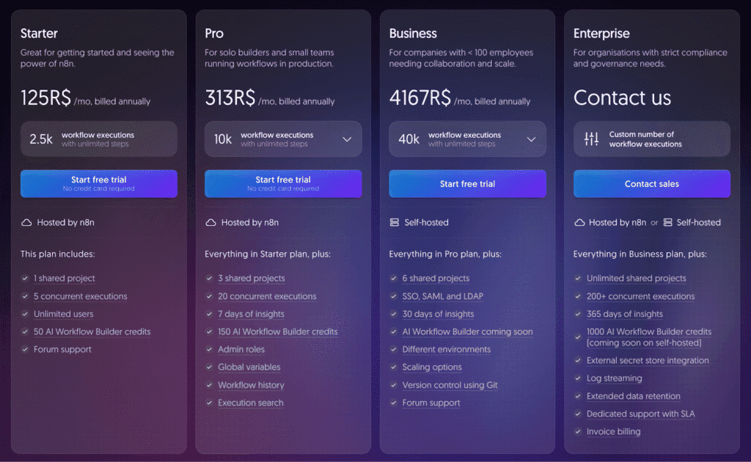Click check icon beside Scaling options
Screen dimensions: 751x462
(x=394, y=367)
